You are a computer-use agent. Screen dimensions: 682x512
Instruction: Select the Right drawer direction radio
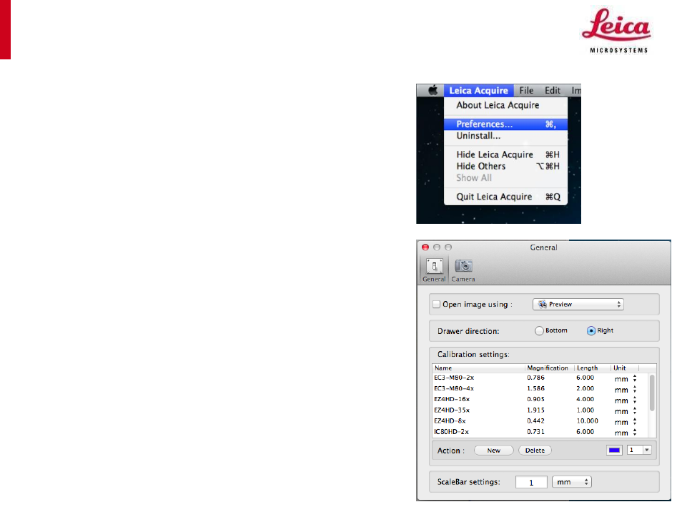tap(591, 330)
